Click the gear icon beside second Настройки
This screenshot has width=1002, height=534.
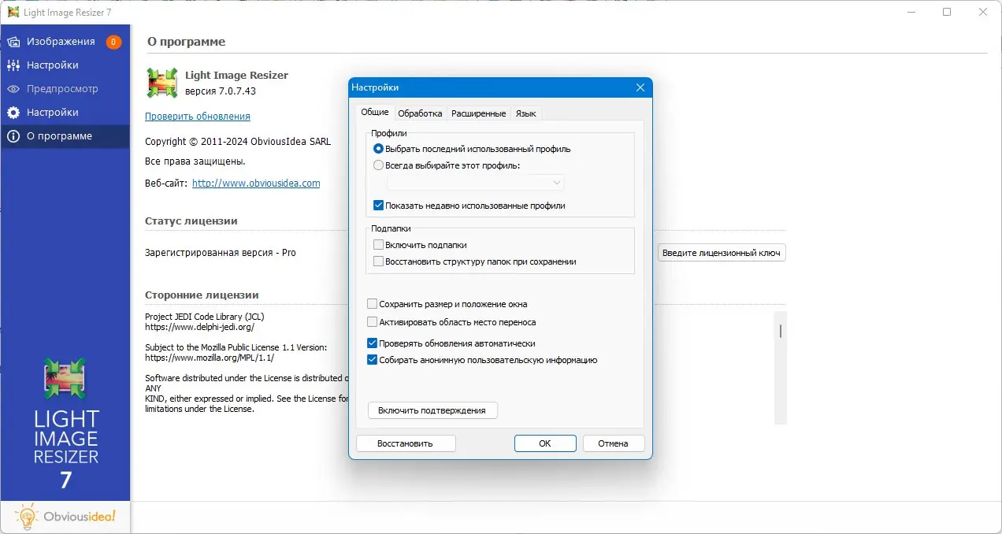point(13,113)
